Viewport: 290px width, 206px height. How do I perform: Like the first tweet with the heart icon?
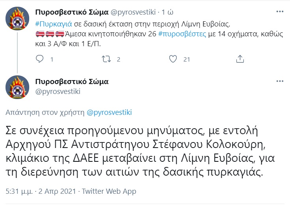pos(173,59)
